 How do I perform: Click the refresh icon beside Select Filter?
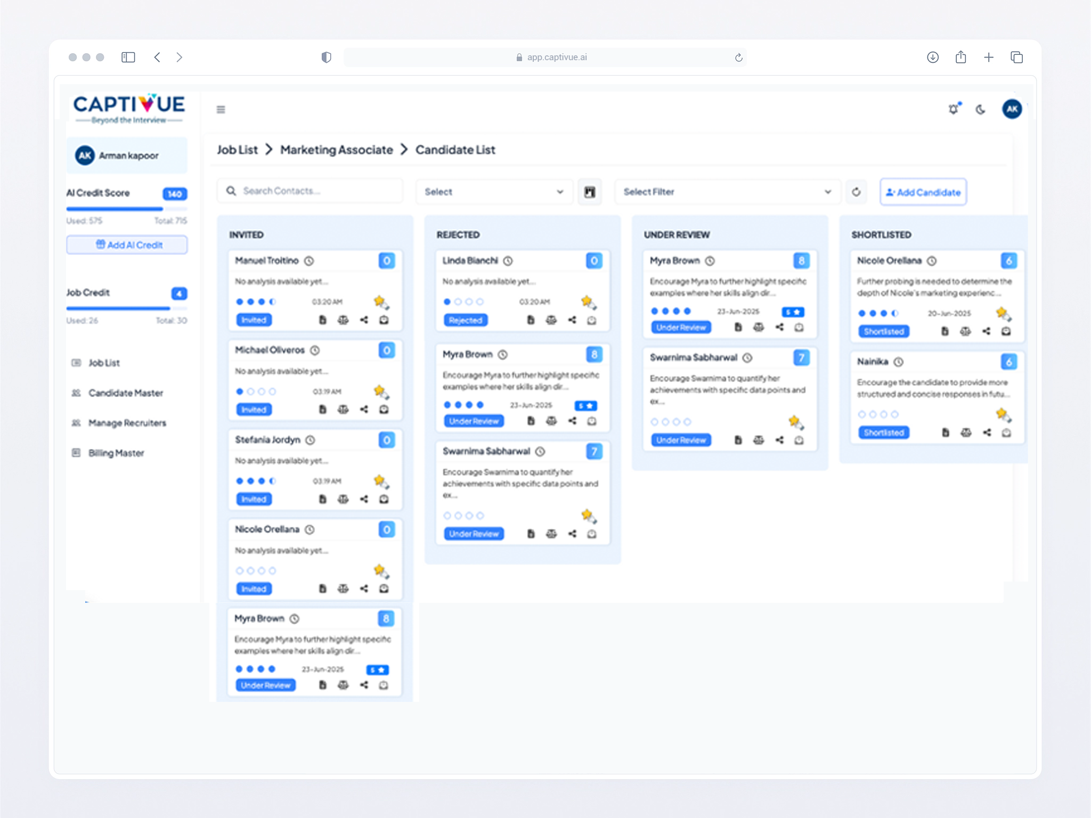[856, 192]
